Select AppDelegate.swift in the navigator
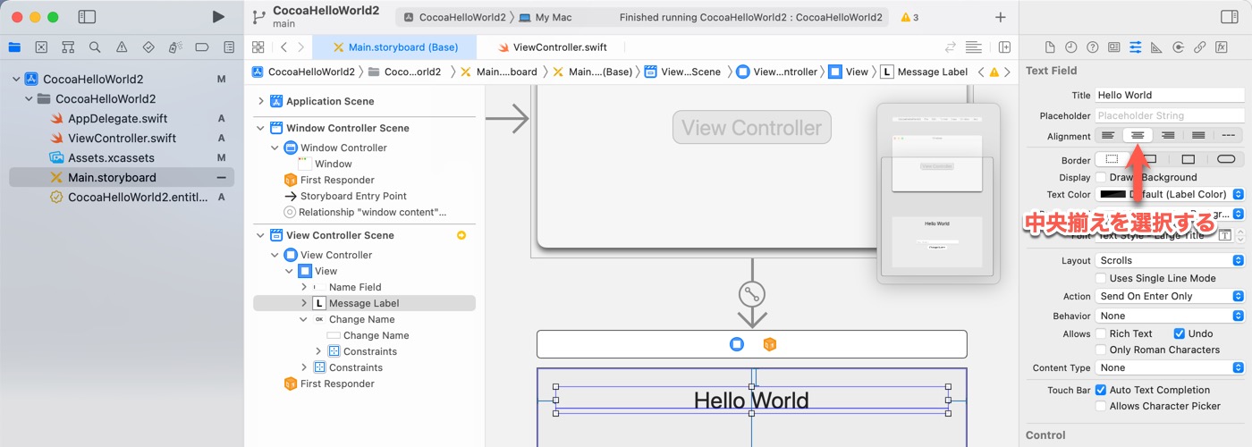The image size is (1252, 447). click(117, 118)
